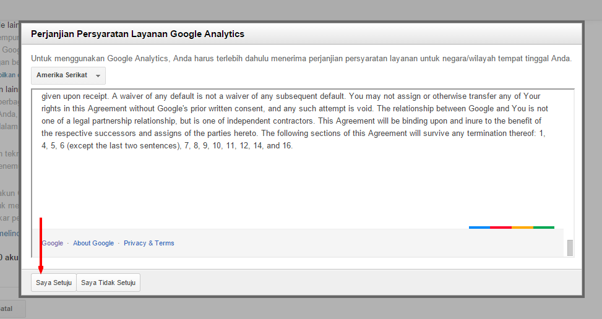Open the Google footer link
Image resolution: width=602 pixels, height=319 pixels.
pos(52,243)
